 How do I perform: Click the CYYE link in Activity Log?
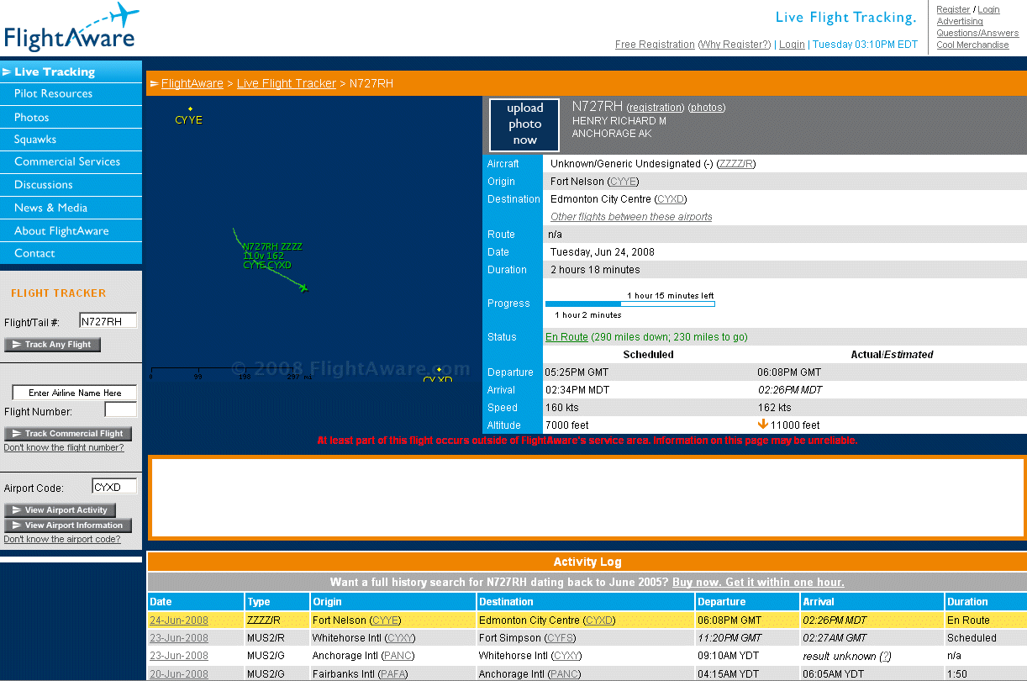(387, 620)
